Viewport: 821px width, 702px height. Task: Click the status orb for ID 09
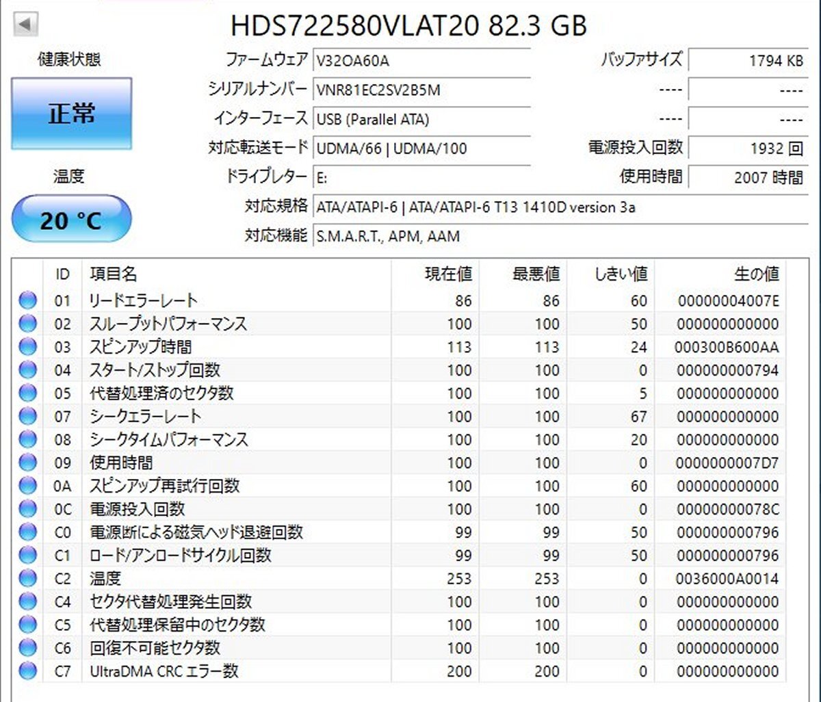27,463
